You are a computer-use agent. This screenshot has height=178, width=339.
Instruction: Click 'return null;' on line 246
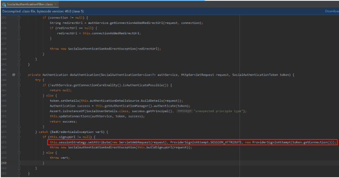[61, 90]
